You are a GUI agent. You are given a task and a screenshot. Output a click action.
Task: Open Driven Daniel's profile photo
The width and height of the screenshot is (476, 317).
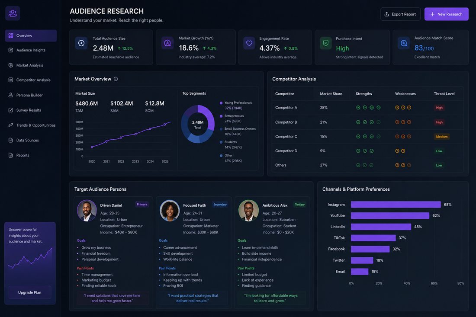pyautogui.click(x=87, y=210)
